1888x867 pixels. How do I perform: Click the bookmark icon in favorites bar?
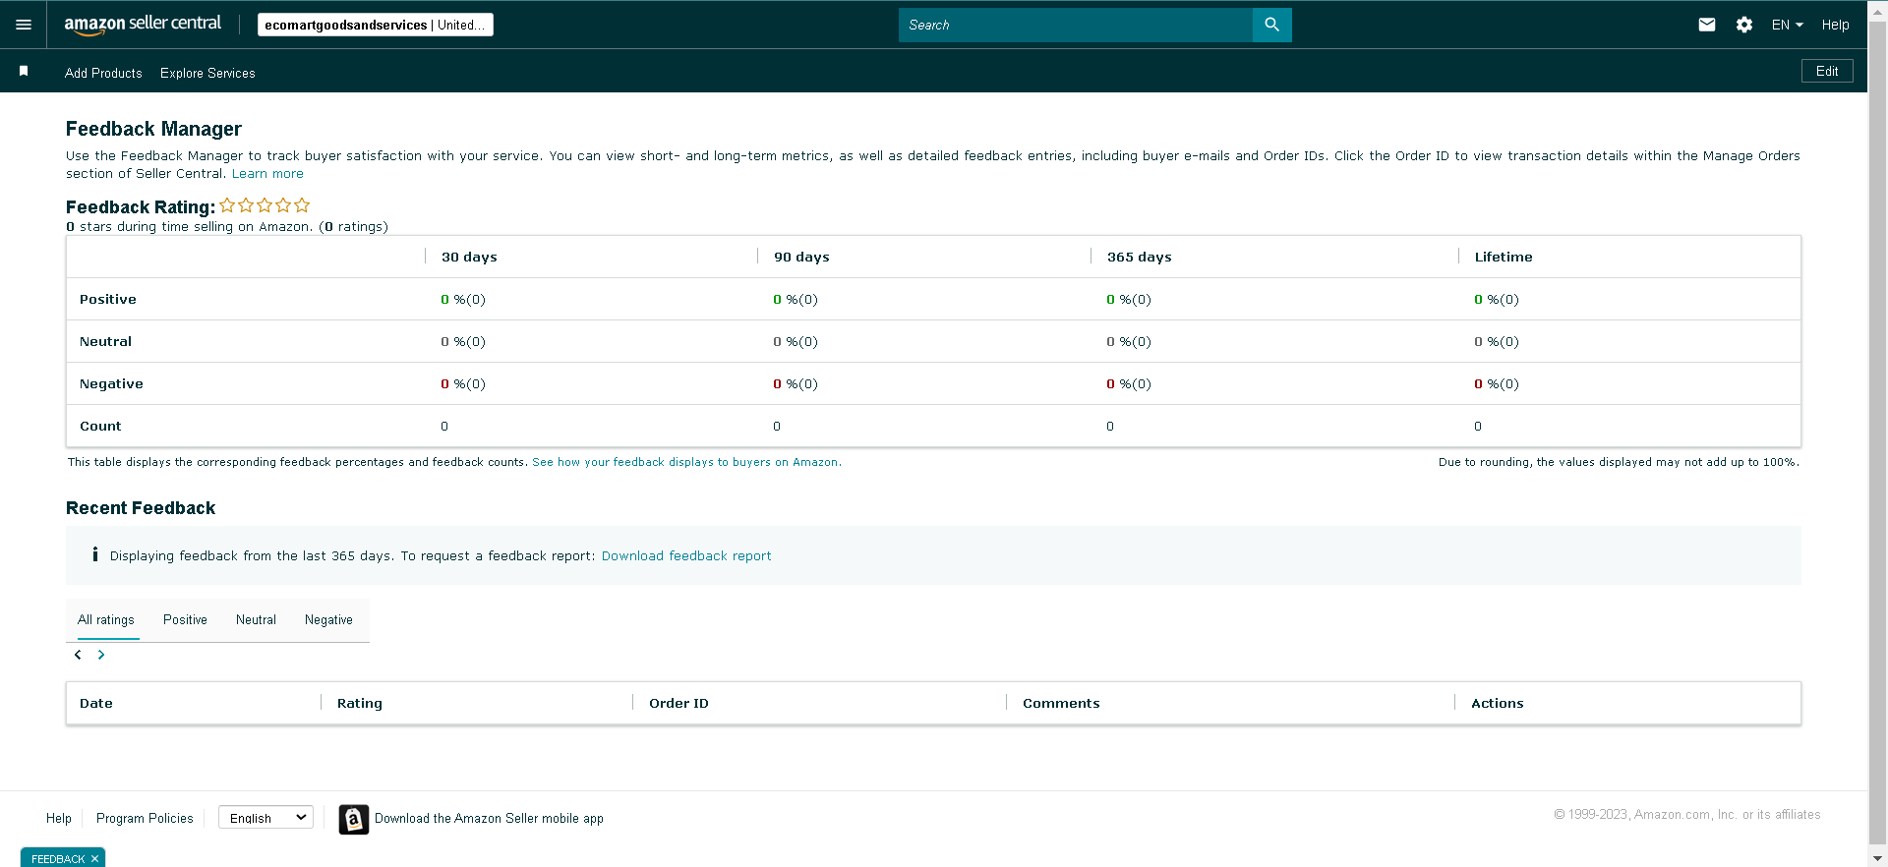point(24,71)
